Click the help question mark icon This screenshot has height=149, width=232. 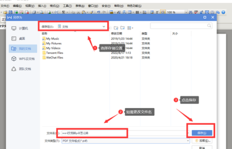click(223, 12)
